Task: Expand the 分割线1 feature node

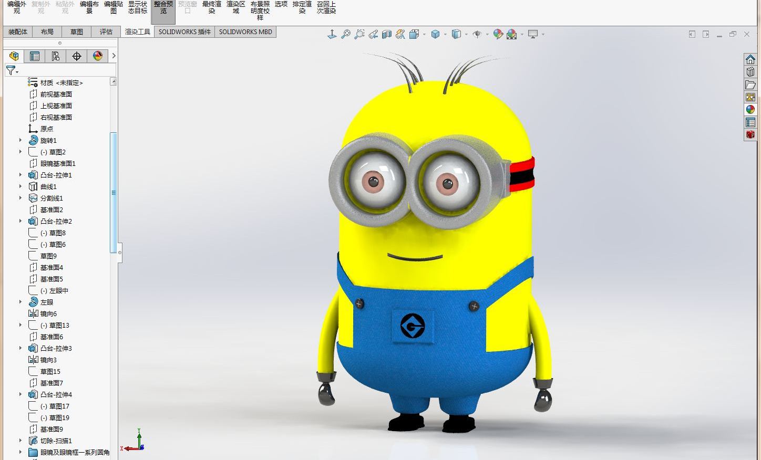Action: click(20, 198)
